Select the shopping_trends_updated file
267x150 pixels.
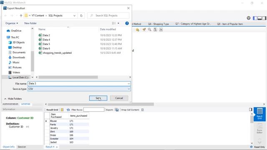pyautogui.click(x=55, y=53)
